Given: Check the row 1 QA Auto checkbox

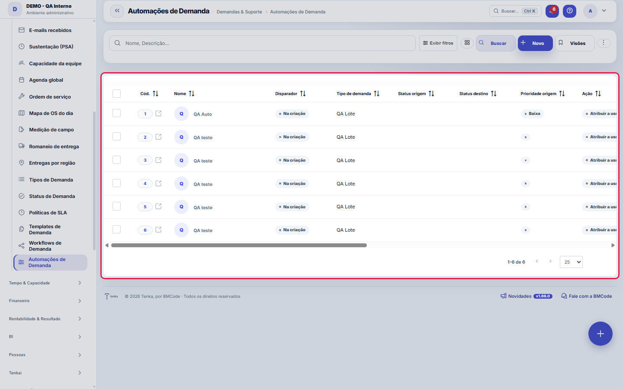Looking at the screenshot, I should coord(116,113).
